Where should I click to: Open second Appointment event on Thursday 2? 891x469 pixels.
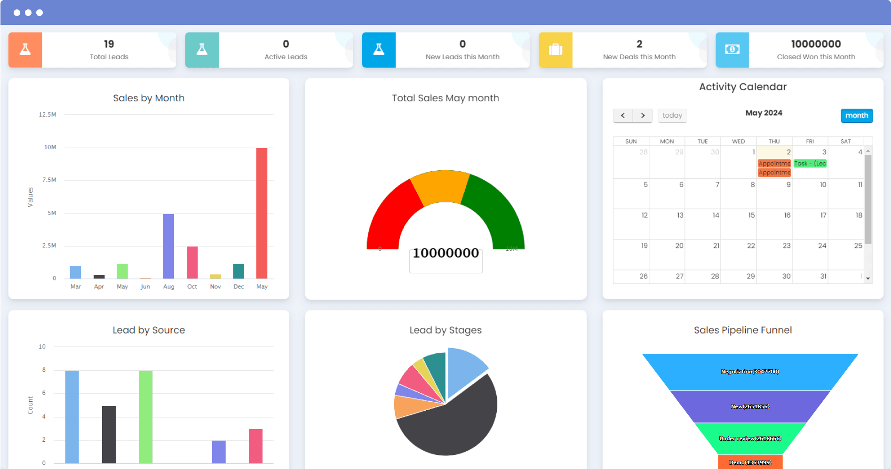point(774,173)
